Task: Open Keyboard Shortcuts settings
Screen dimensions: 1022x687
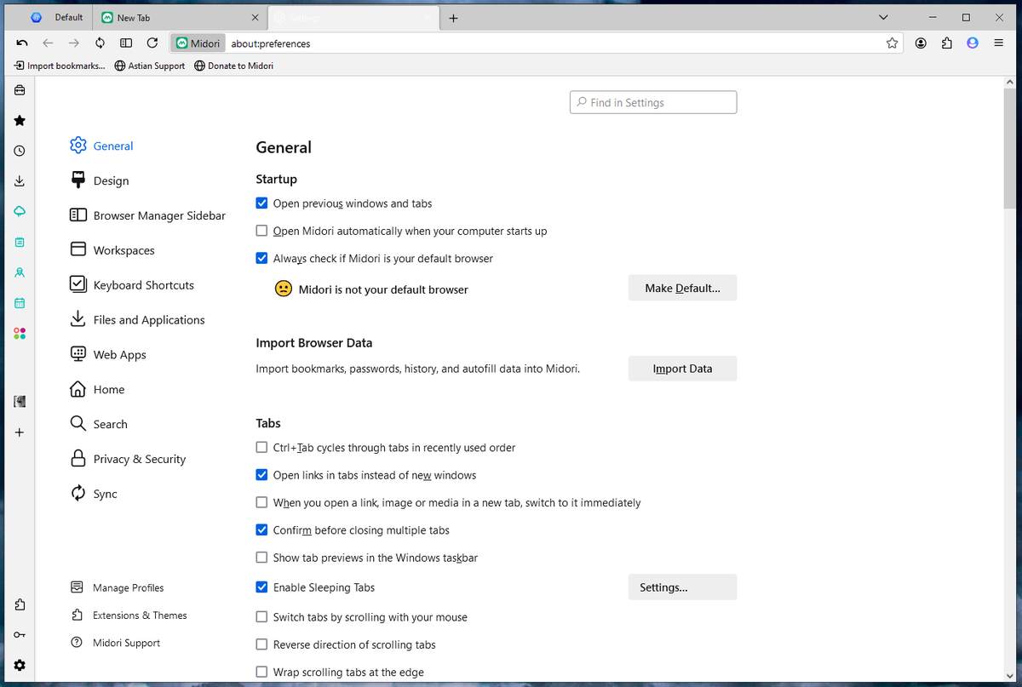Action: [x=132, y=285]
